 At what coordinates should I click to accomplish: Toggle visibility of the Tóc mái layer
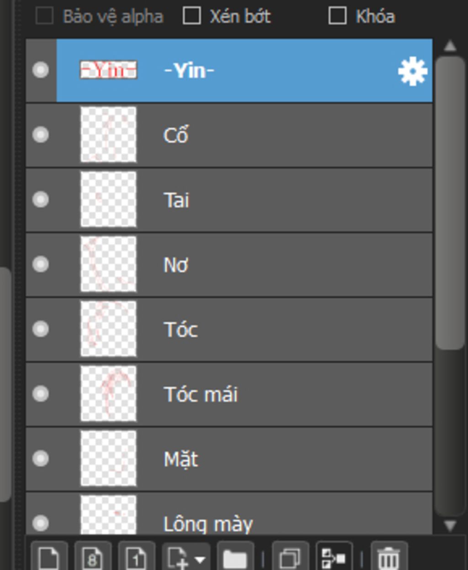click(41, 394)
